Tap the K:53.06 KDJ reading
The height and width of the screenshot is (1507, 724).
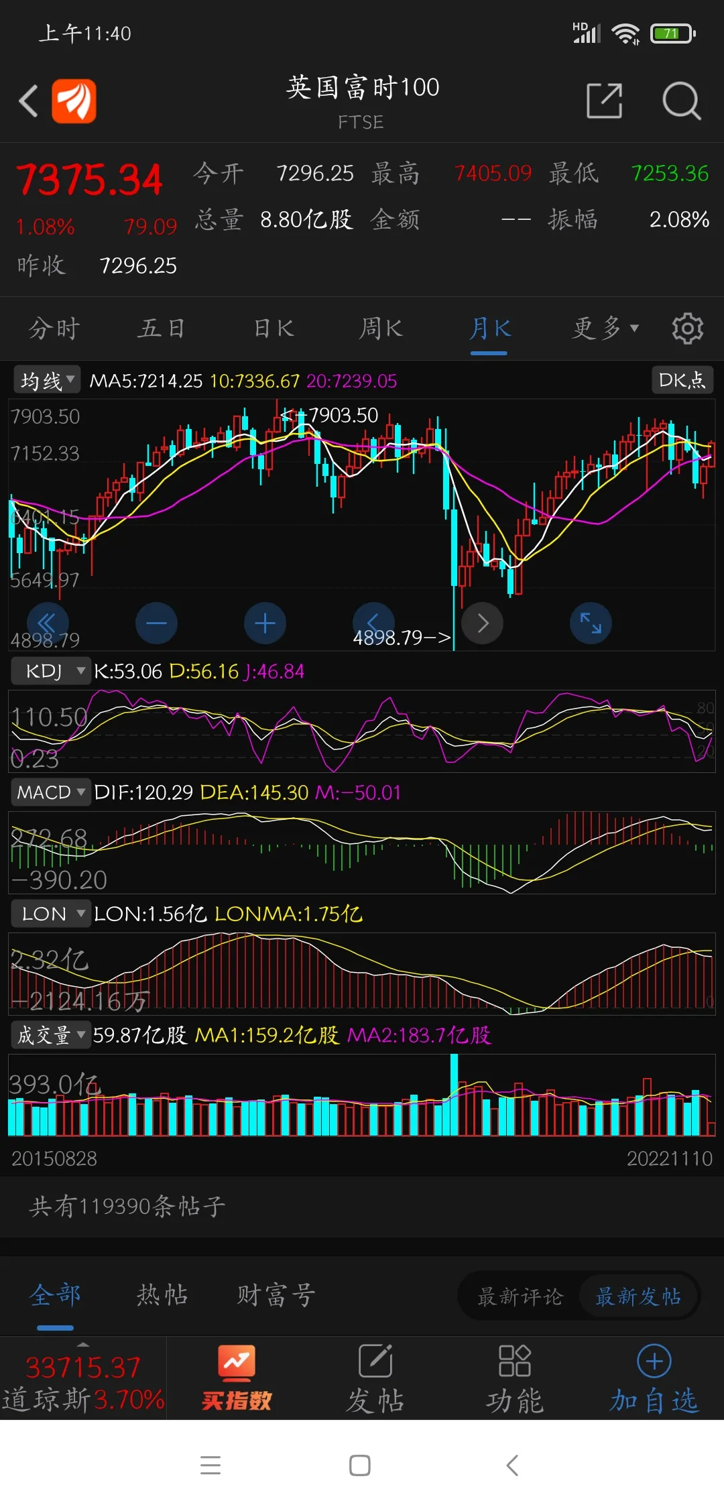pyautogui.click(x=128, y=671)
